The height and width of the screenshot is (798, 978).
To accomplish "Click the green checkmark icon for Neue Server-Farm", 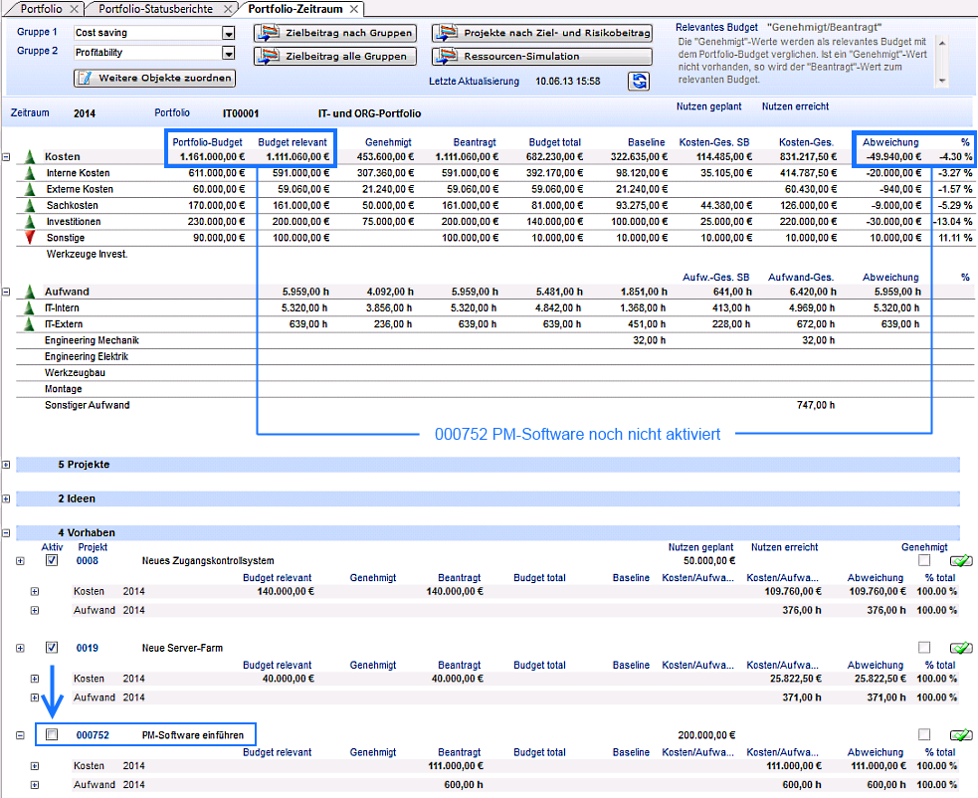I will [960, 648].
